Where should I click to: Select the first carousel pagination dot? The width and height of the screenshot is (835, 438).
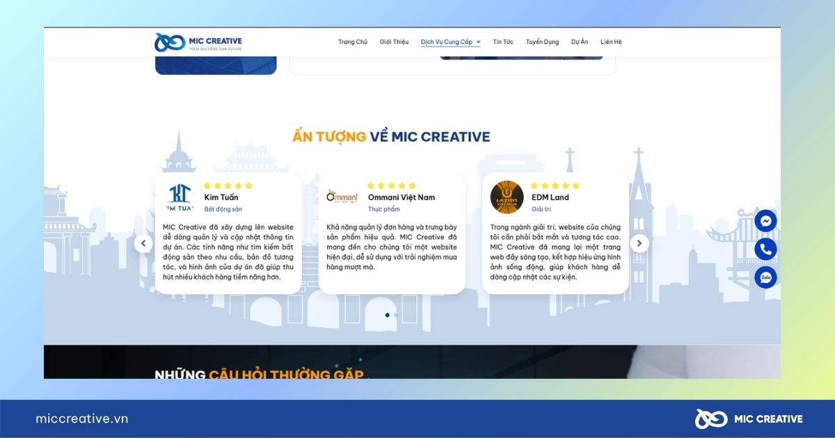388,315
